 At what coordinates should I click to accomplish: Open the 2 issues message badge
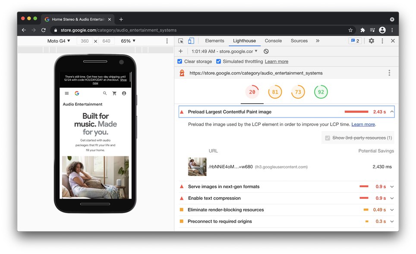coord(355,41)
